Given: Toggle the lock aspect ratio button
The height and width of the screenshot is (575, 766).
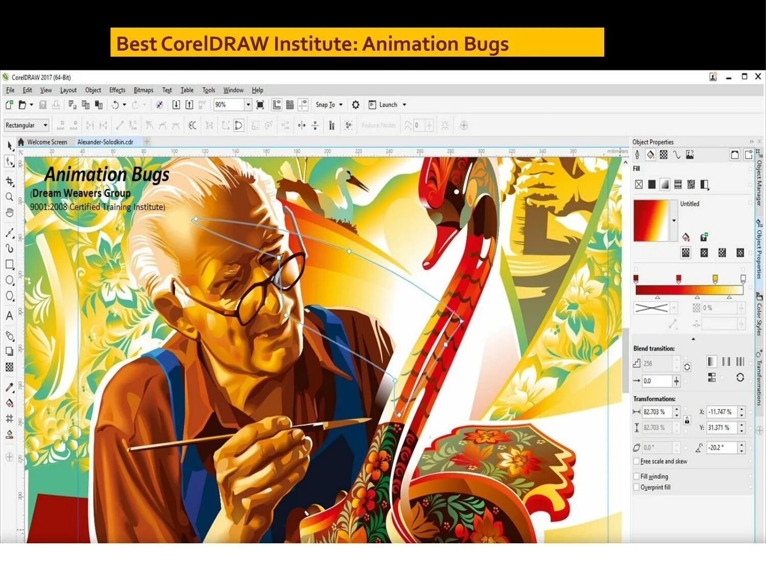Looking at the screenshot, I should coord(687,420).
